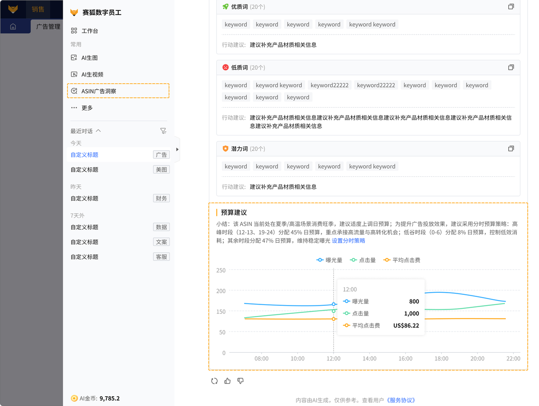This screenshot has width=539, height=406.
Task: Click 建议补充产品材质相关信息 under 优质词
Action: pyautogui.click(x=283, y=45)
